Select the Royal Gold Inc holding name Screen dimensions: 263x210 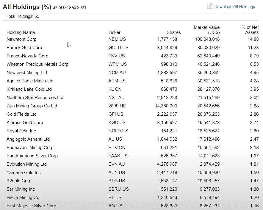click(x=21, y=131)
